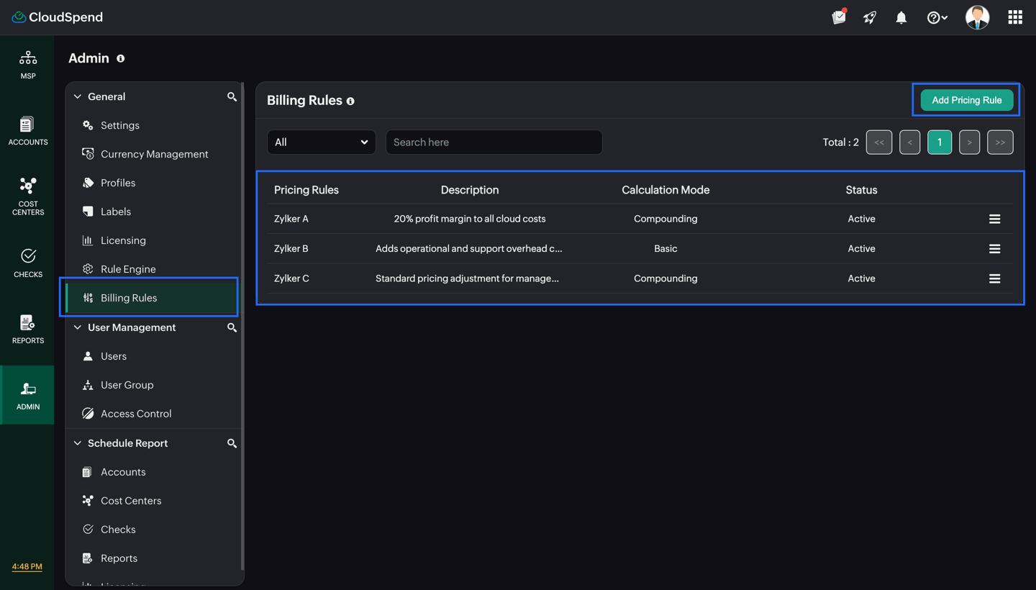Collapse the General menu group

pyautogui.click(x=78, y=96)
